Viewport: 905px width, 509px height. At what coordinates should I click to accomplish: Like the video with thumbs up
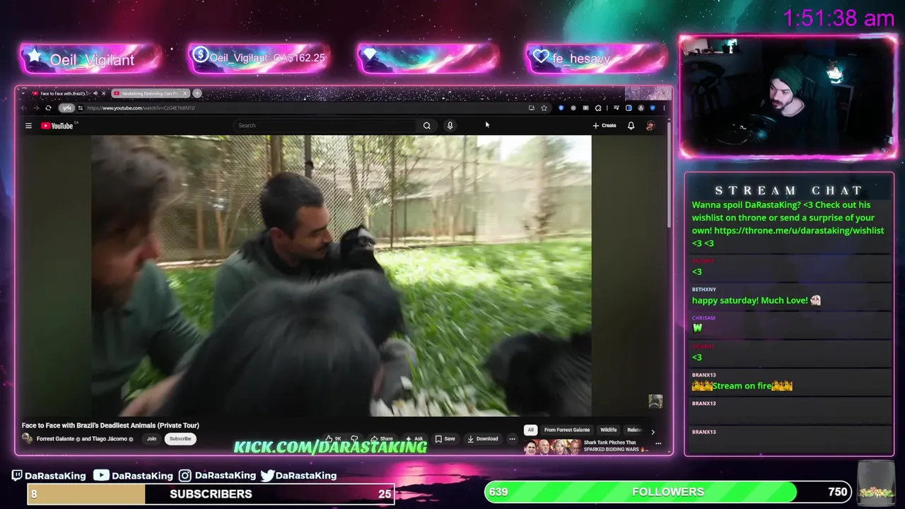(333, 439)
